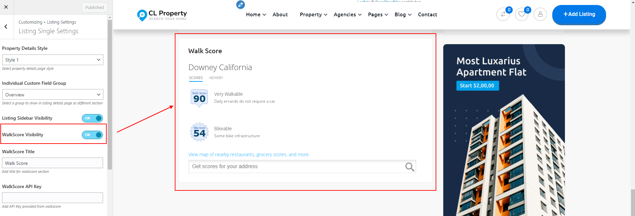The height and width of the screenshot is (216, 635).
Task: Open the Individual Custom Field Group dropdown
Action: point(53,95)
